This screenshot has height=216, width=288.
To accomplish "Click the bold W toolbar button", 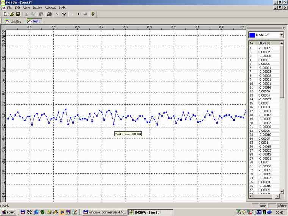I will [64, 14].
